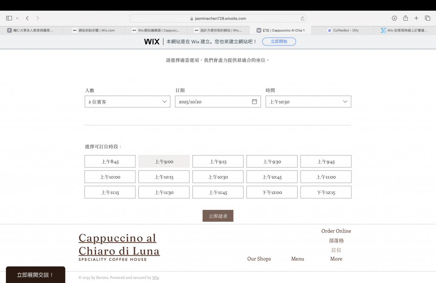The image size is (436, 283).
Task: Select the 上午10:45 time slot
Action: click(x=272, y=177)
